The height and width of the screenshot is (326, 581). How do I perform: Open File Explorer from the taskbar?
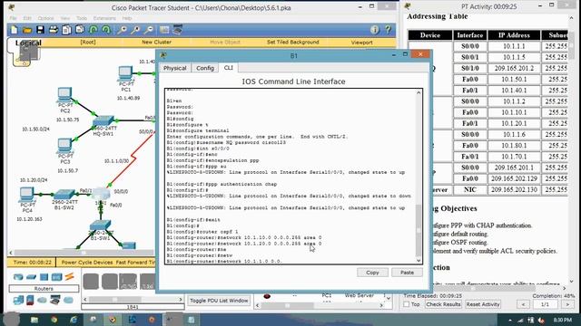pyautogui.click(x=34, y=320)
